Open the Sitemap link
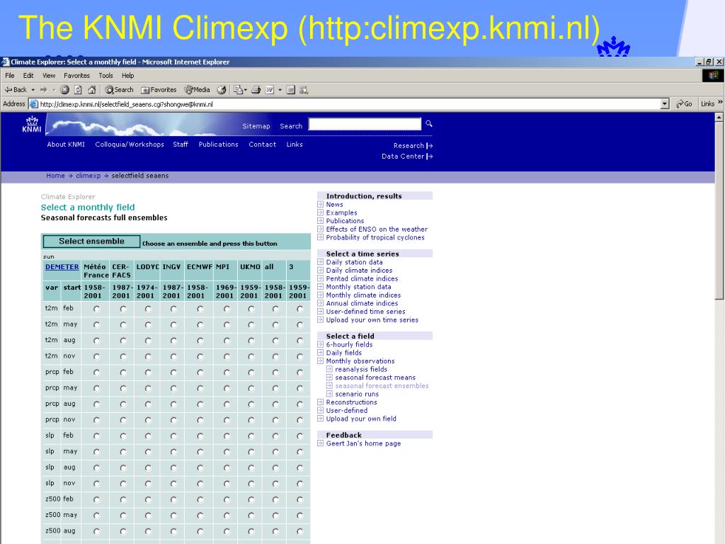 256,126
